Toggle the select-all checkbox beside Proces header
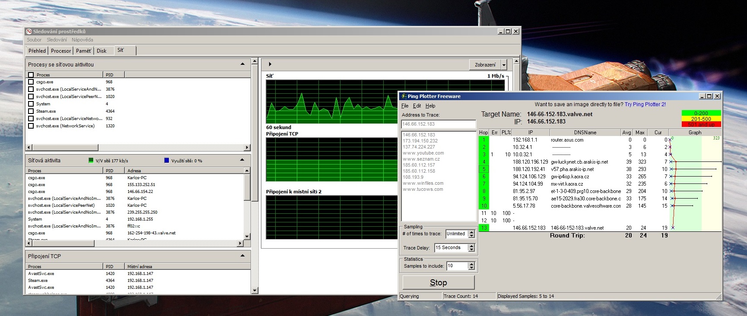 (31, 75)
